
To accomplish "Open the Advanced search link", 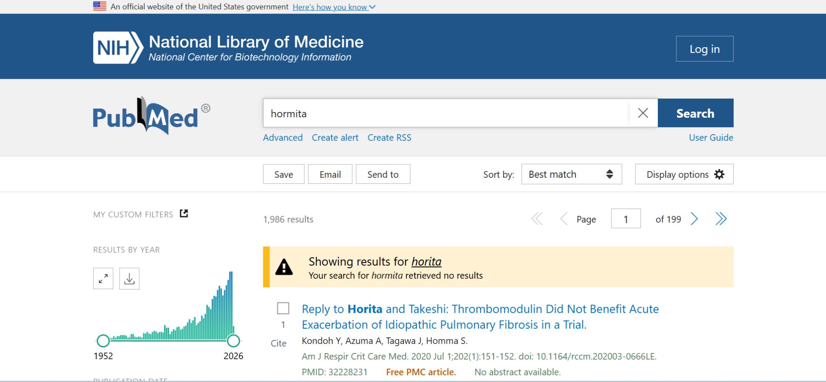I will point(283,138).
